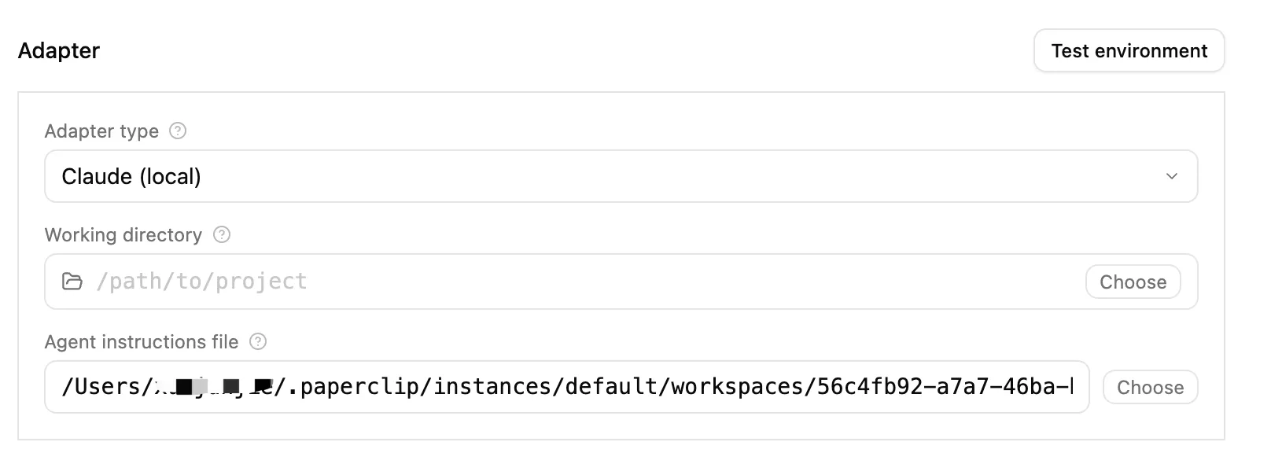This screenshot has height=464, width=1271.
Task: Click the help icon beside Adapter type
Action: 179,131
